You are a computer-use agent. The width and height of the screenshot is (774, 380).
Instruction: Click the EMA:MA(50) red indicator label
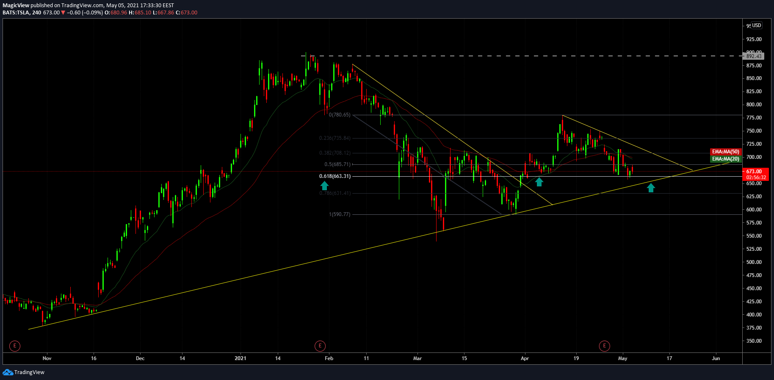pyautogui.click(x=726, y=152)
